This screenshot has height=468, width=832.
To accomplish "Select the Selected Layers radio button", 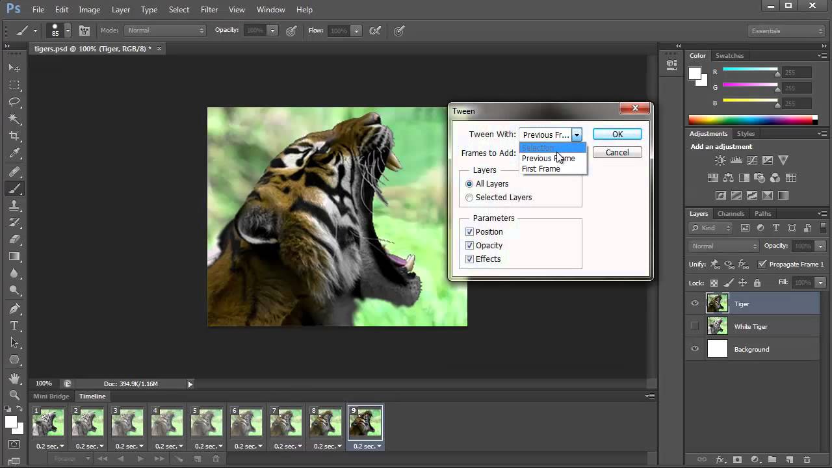I will pyautogui.click(x=469, y=197).
